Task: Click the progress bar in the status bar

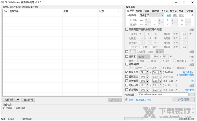Action: click(x=134, y=119)
